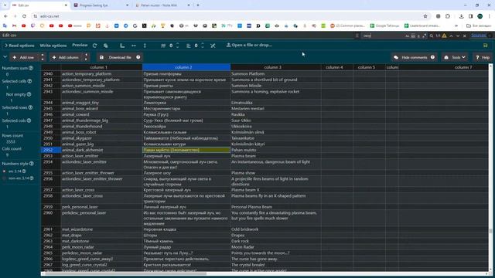Expand Read options section
Image resolution: width=495 pixels, height=278 pixels.
pyautogui.click(x=19, y=46)
